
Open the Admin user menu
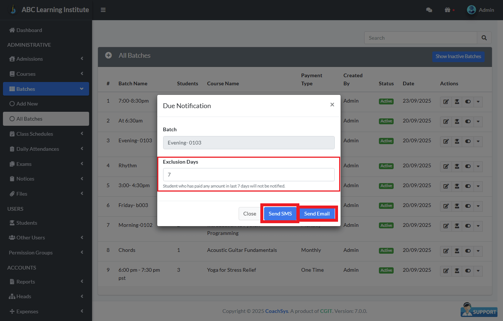point(481,10)
